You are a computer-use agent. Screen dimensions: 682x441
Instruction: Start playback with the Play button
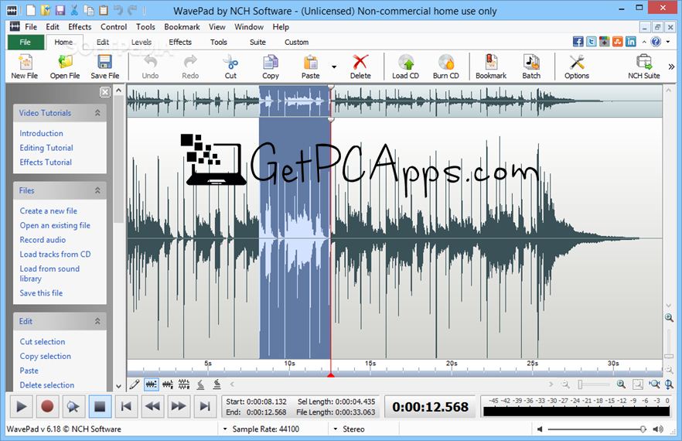[21, 407]
